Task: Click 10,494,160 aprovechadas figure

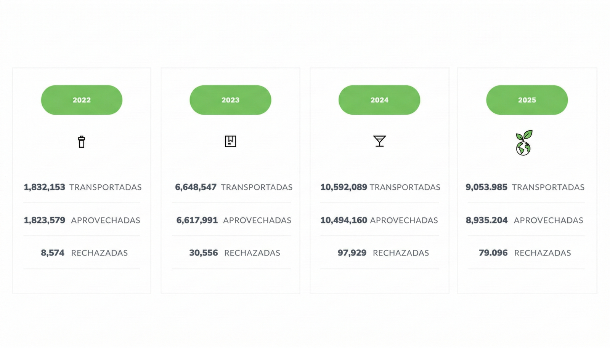Action: click(x=344, y=220)
